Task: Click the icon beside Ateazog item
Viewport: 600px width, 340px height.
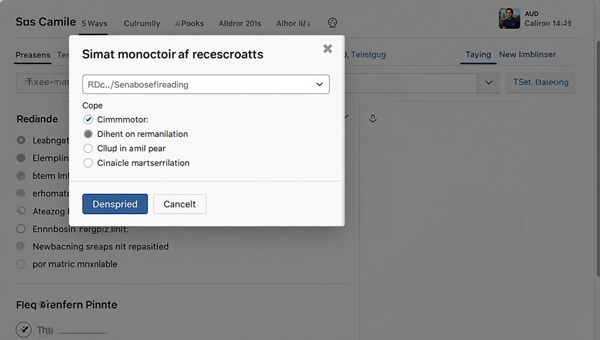Action: click(x=21, y=211)
